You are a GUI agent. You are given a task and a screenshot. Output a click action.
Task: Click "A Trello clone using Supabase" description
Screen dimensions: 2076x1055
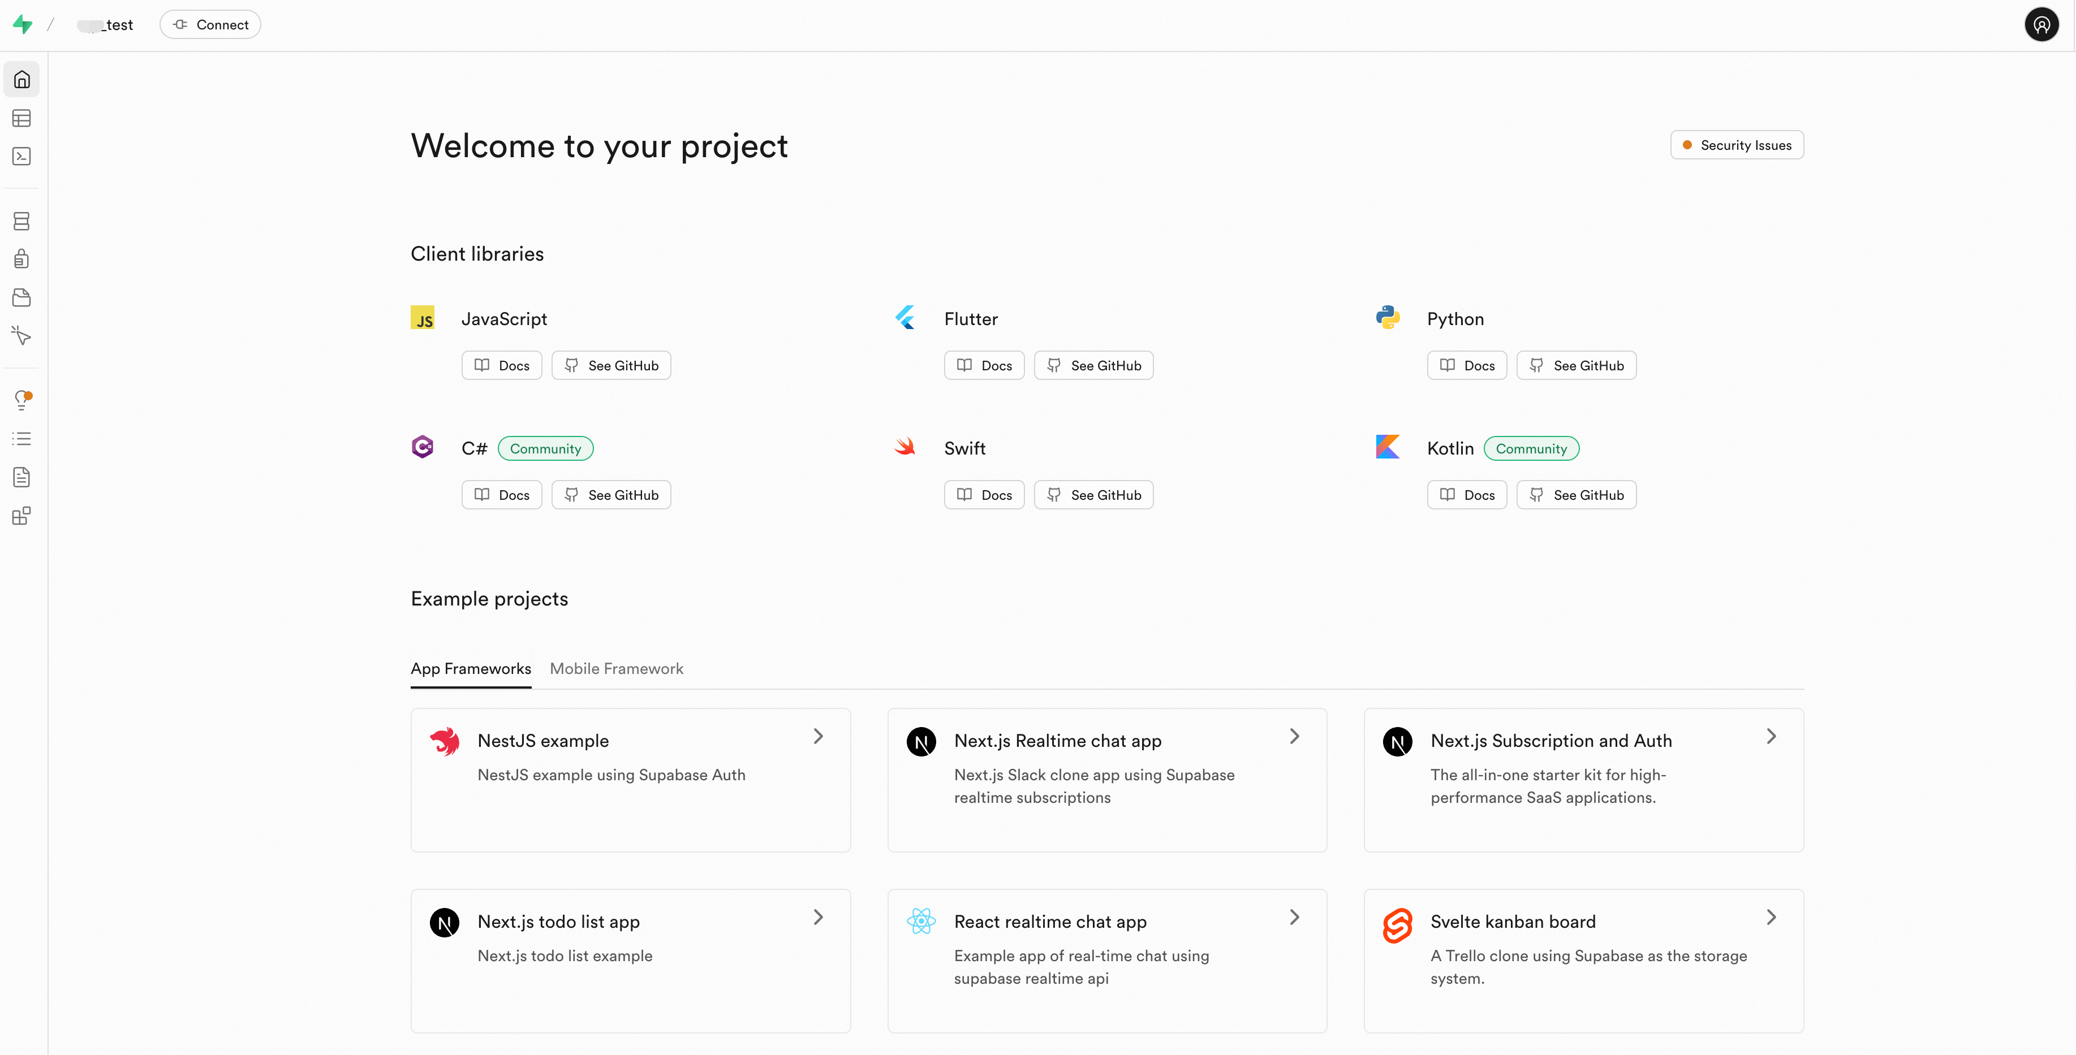pos(1588,967)
